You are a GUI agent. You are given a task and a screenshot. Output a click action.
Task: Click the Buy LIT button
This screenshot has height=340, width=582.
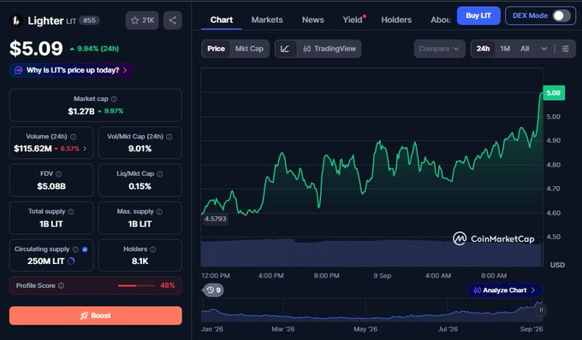[478, 16]
